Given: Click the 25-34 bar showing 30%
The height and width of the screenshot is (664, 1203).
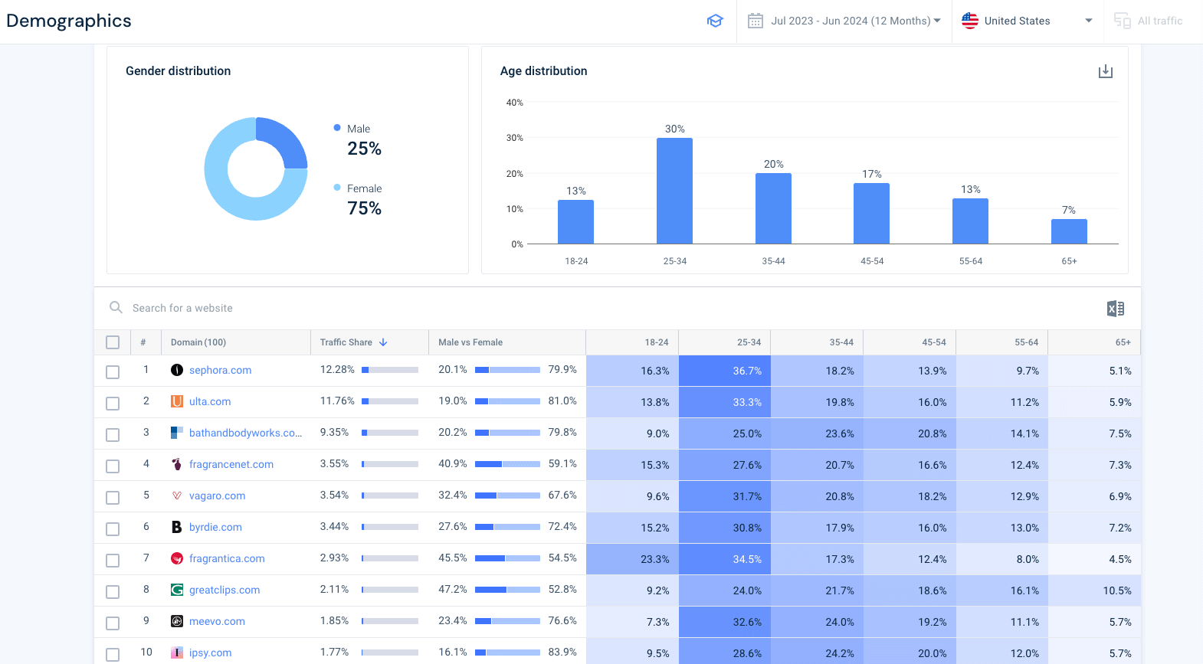Looking at the screenshot, I should pyautogui.click(x=674, y=191).
